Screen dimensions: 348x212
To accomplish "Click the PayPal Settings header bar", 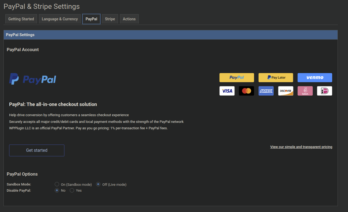I will pos(171,35).
